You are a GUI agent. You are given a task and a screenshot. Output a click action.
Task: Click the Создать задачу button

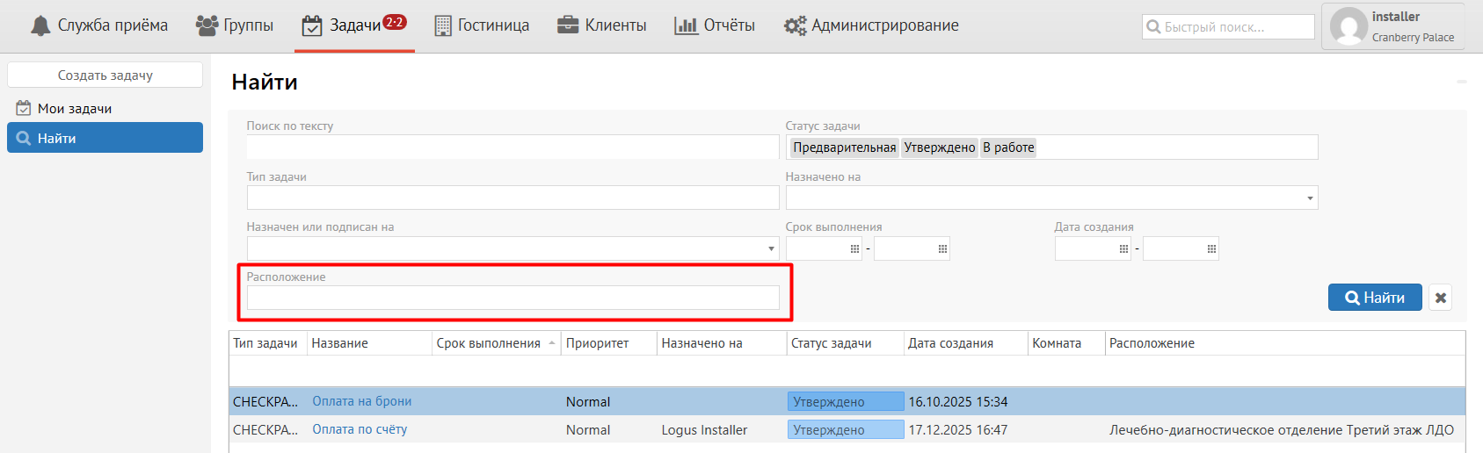105,75
